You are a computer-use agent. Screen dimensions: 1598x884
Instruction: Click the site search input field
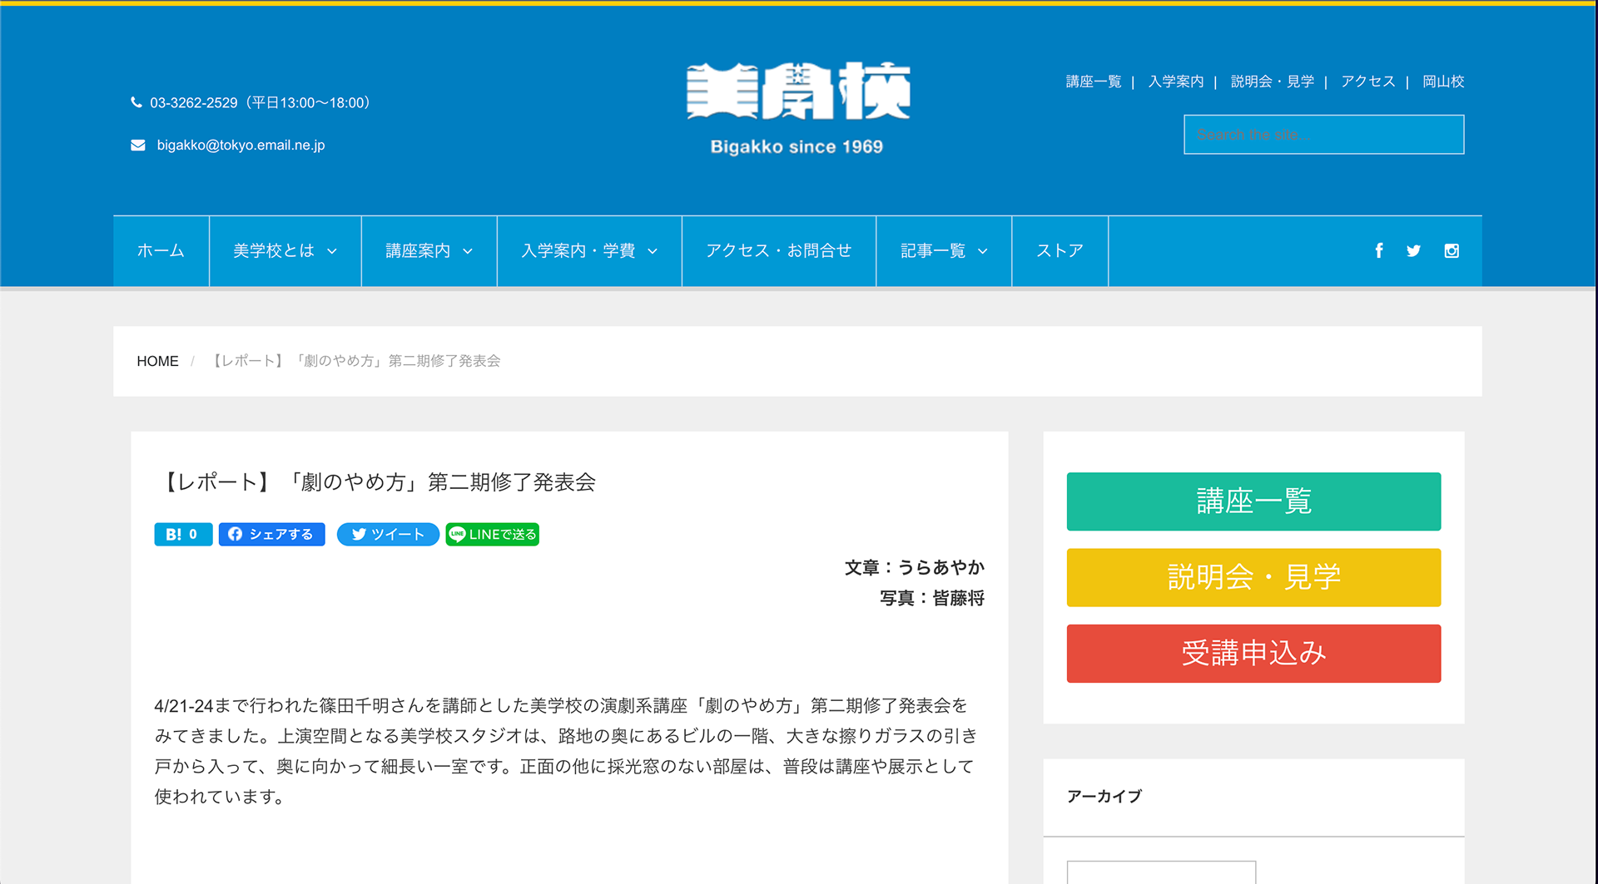tap(1324, 135)
